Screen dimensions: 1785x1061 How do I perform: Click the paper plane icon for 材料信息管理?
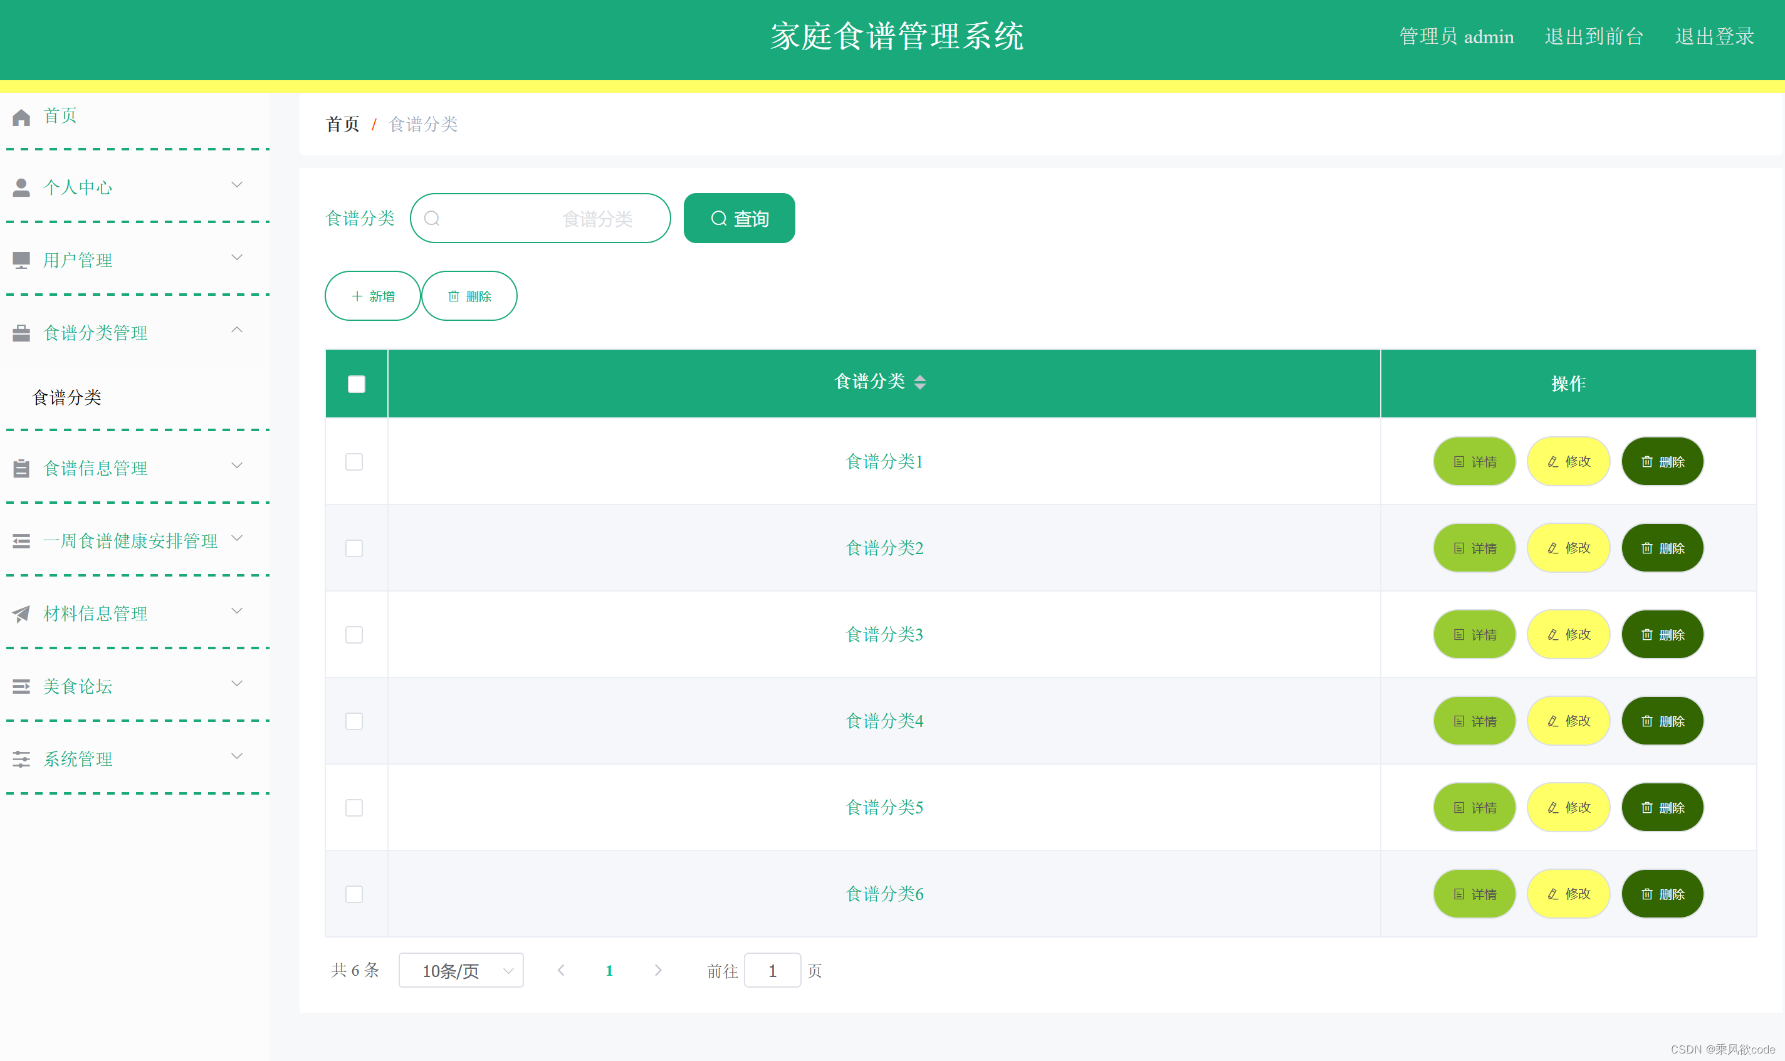pyautogui.click(x=20, y=614)
